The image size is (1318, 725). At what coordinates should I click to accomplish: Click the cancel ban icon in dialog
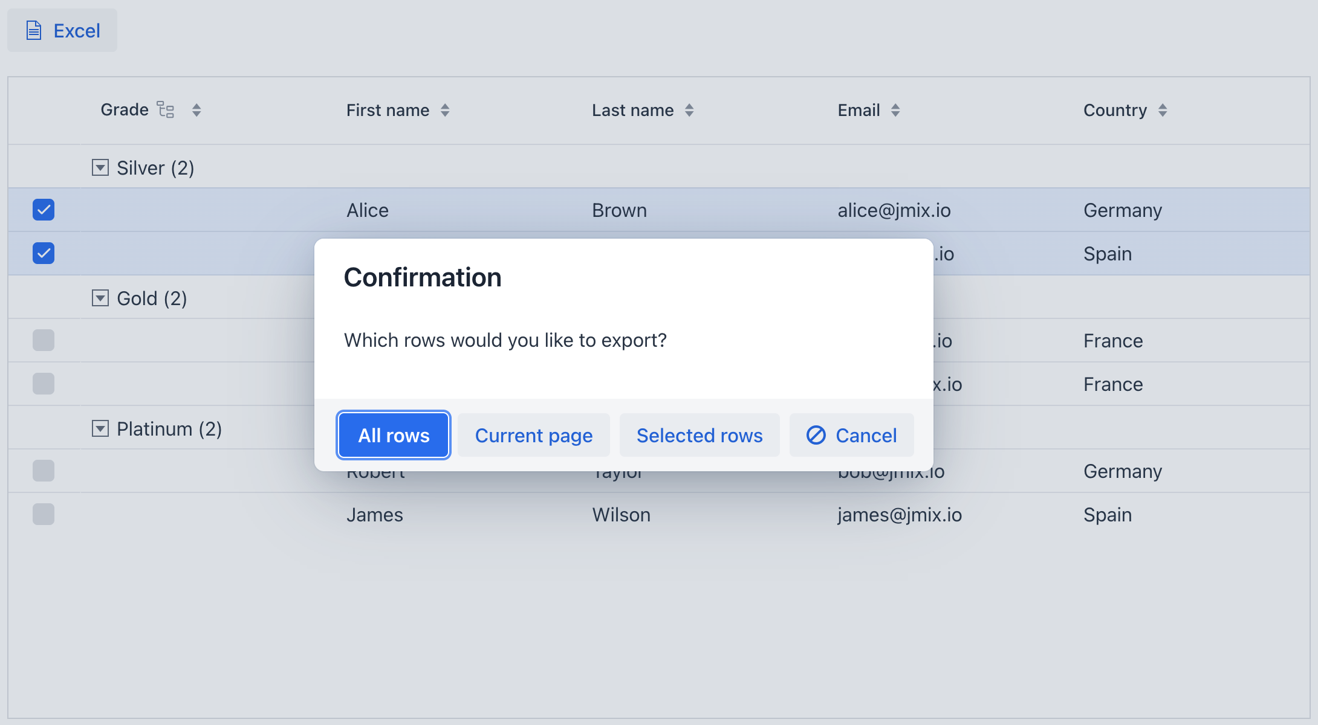tap(816, 435)
